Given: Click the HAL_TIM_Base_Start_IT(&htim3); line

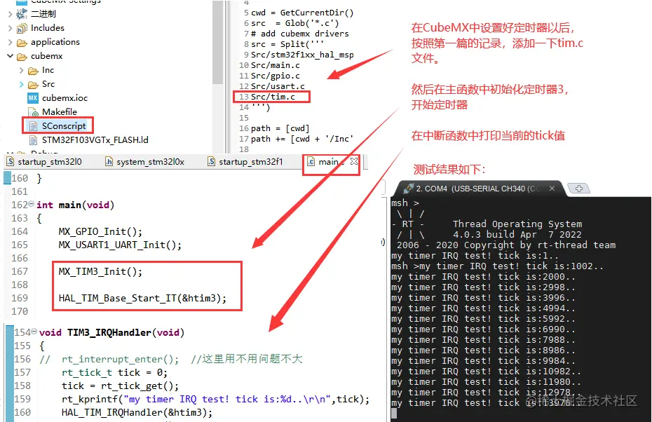Looking at the screenshot, I should 142,298.
